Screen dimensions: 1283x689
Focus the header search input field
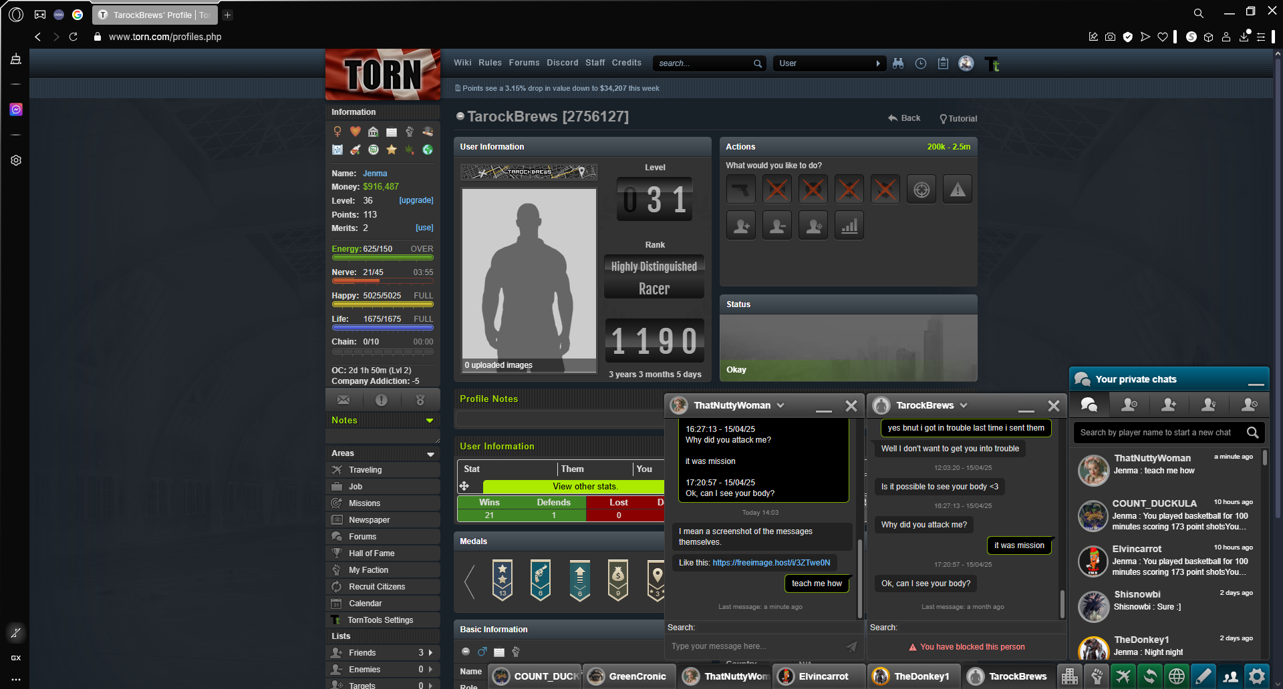(x=703, y=63)
